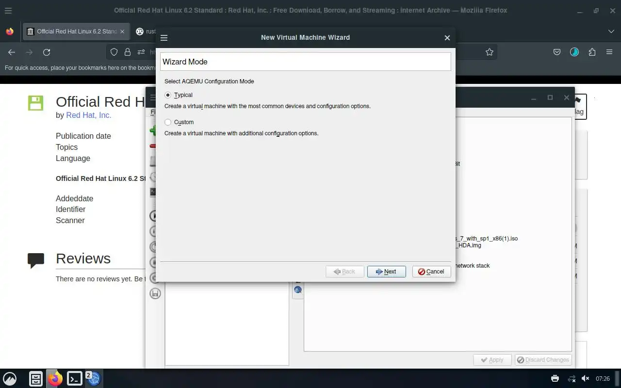This screenshot has height=388, width=621.
Task: Follow the Red Hat, Inc. author link
Action: tap(89, 115)
